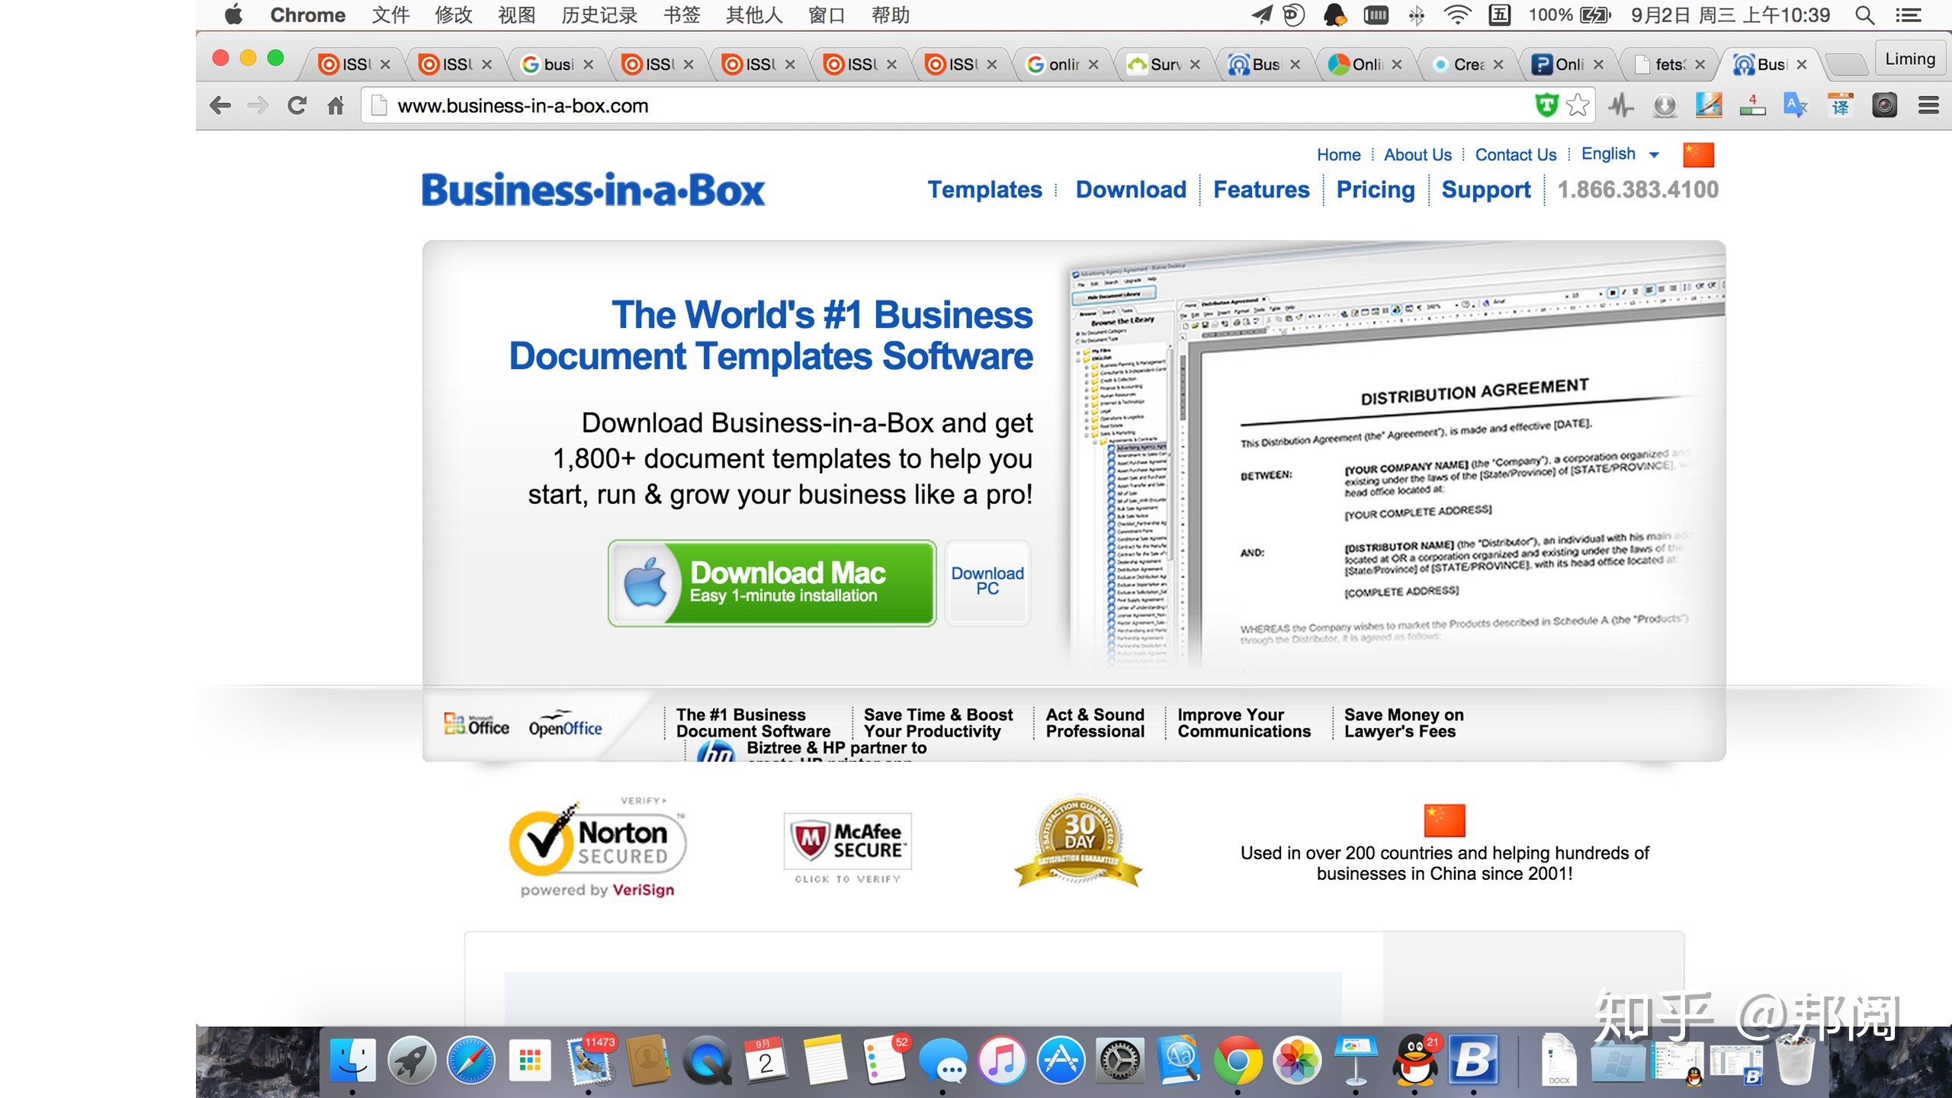Open the Liming profile button in Chrome

1910,59
